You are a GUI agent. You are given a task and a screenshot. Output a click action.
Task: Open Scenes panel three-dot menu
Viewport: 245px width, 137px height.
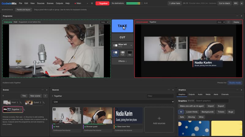click(43, 90)
